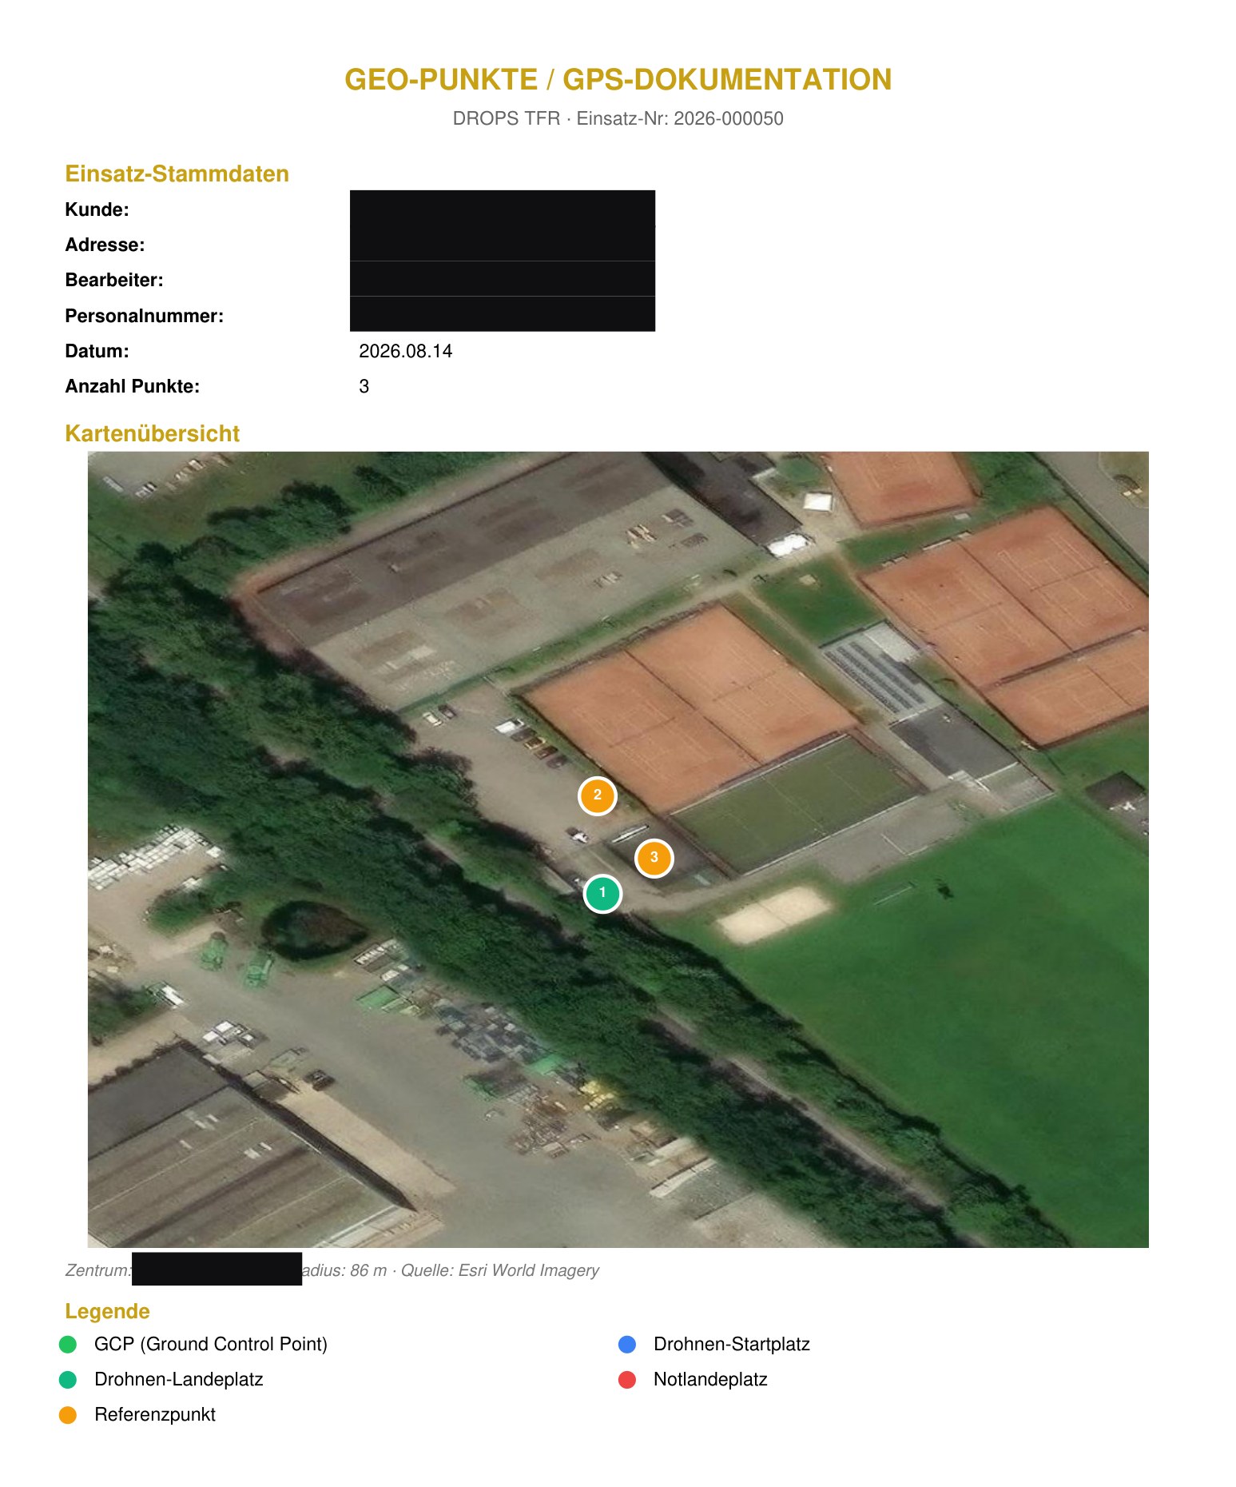The width and height of the screenshot is (1236, 1487).
Task: Click the caption text "Quelle: Esri World Imagery"
Action: [x=500, y=1270]
